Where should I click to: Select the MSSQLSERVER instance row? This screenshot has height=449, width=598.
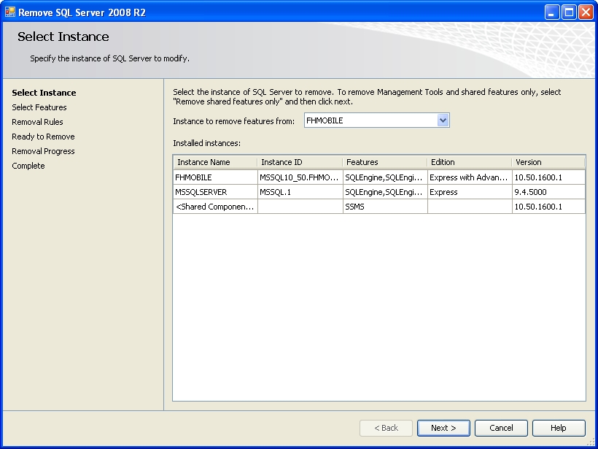pos(379,192)
